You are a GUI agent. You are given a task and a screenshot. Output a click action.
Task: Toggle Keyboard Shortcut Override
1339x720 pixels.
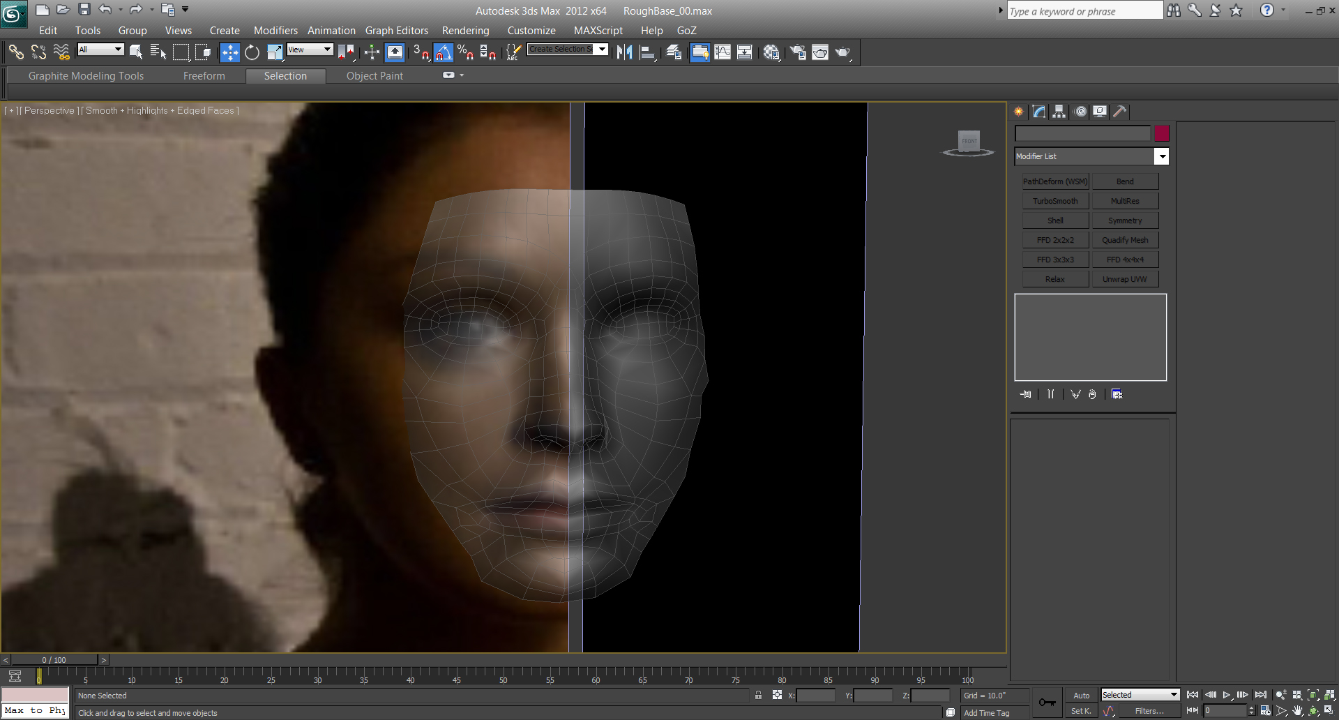tap(395, 52)
